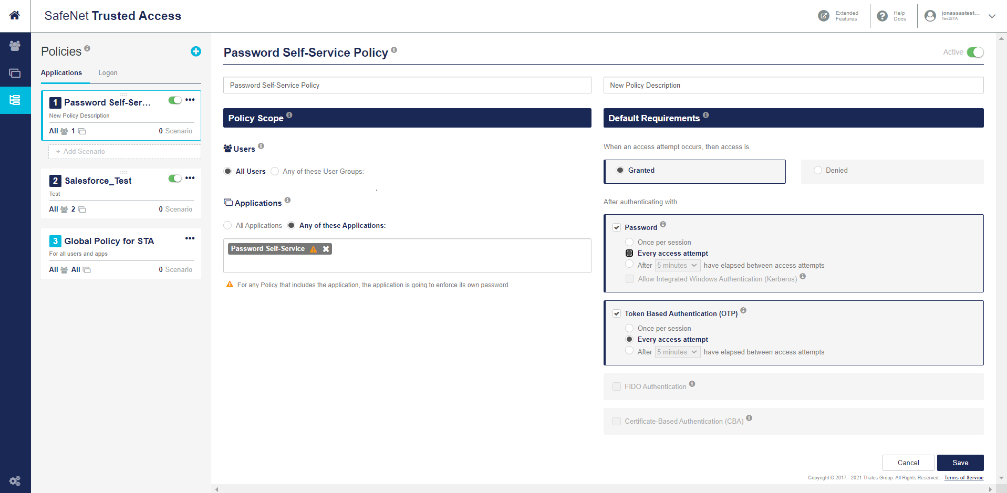Open Extended Features icon in header

pos(824,16)
